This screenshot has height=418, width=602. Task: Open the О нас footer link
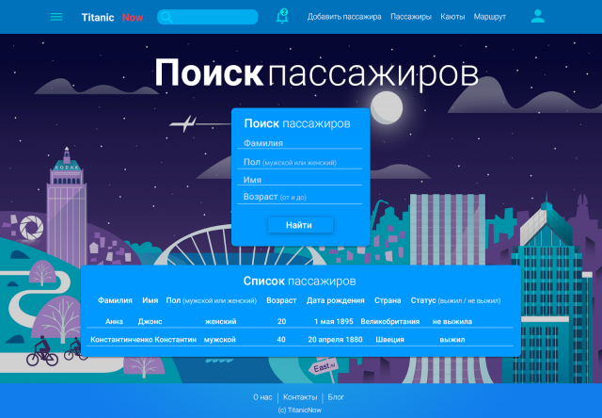point(262,397)
